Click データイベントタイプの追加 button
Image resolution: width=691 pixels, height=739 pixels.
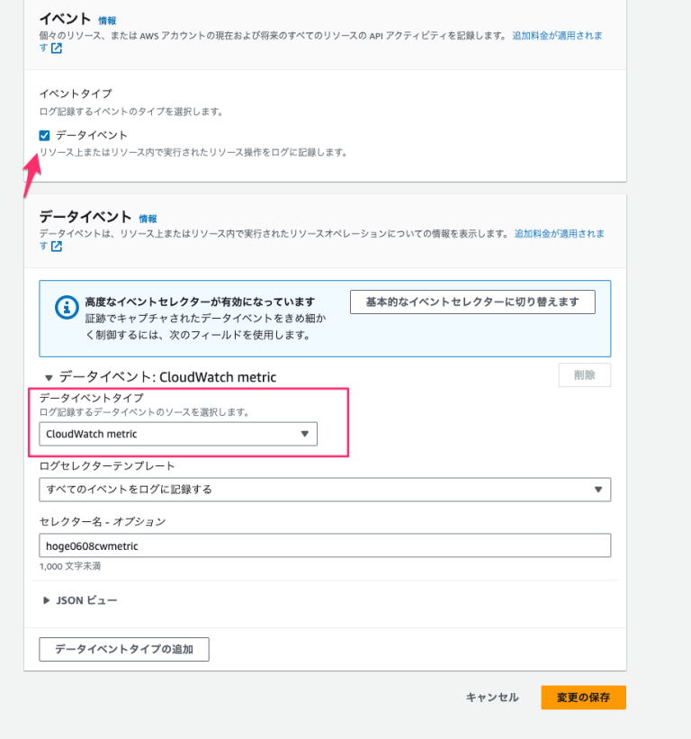coord(123,649)
